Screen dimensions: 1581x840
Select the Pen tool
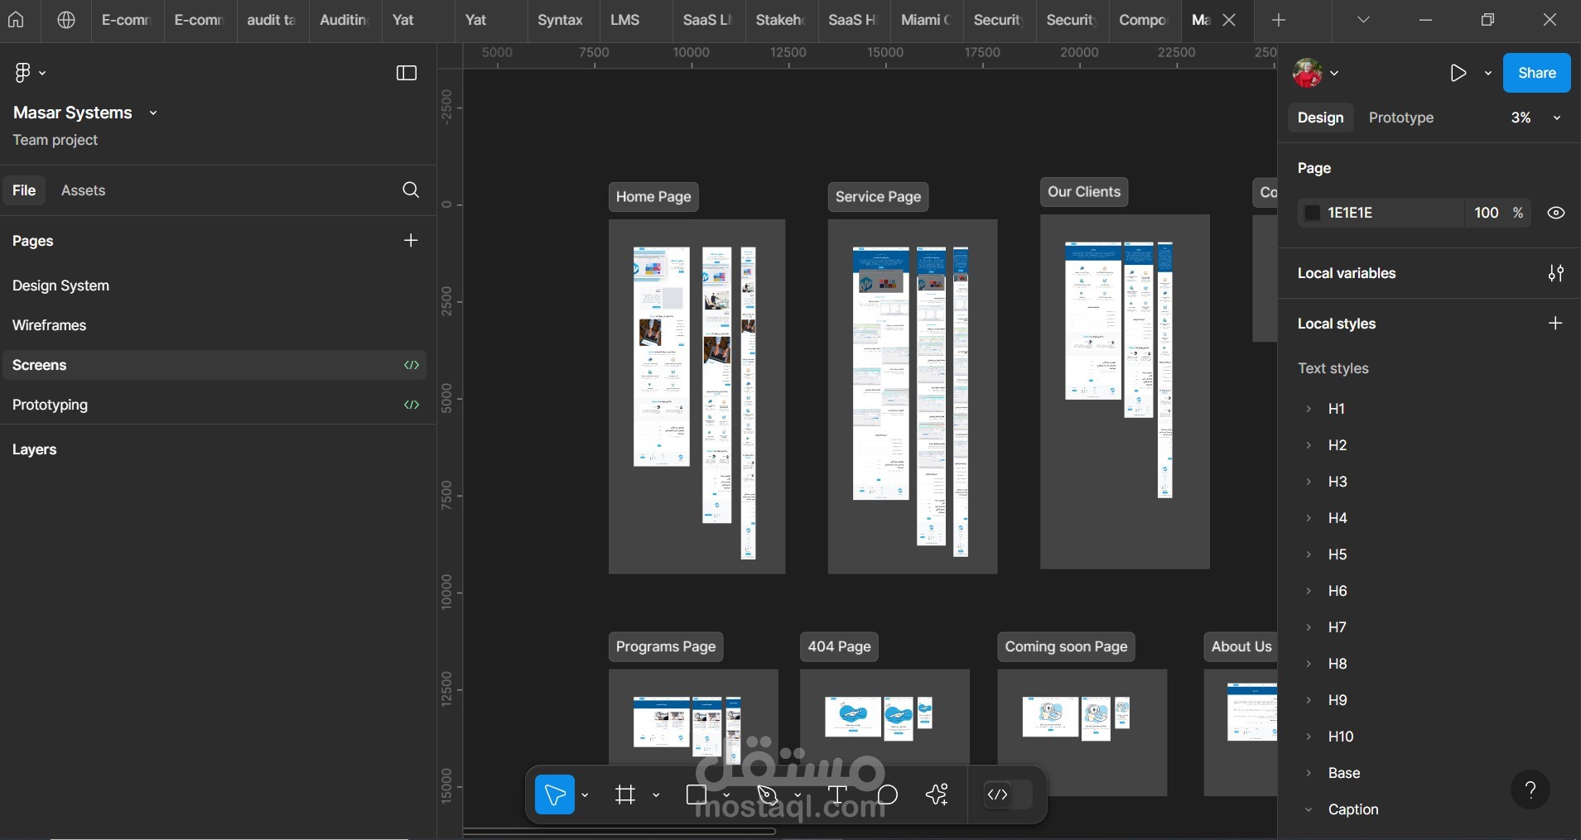point(768,794)
